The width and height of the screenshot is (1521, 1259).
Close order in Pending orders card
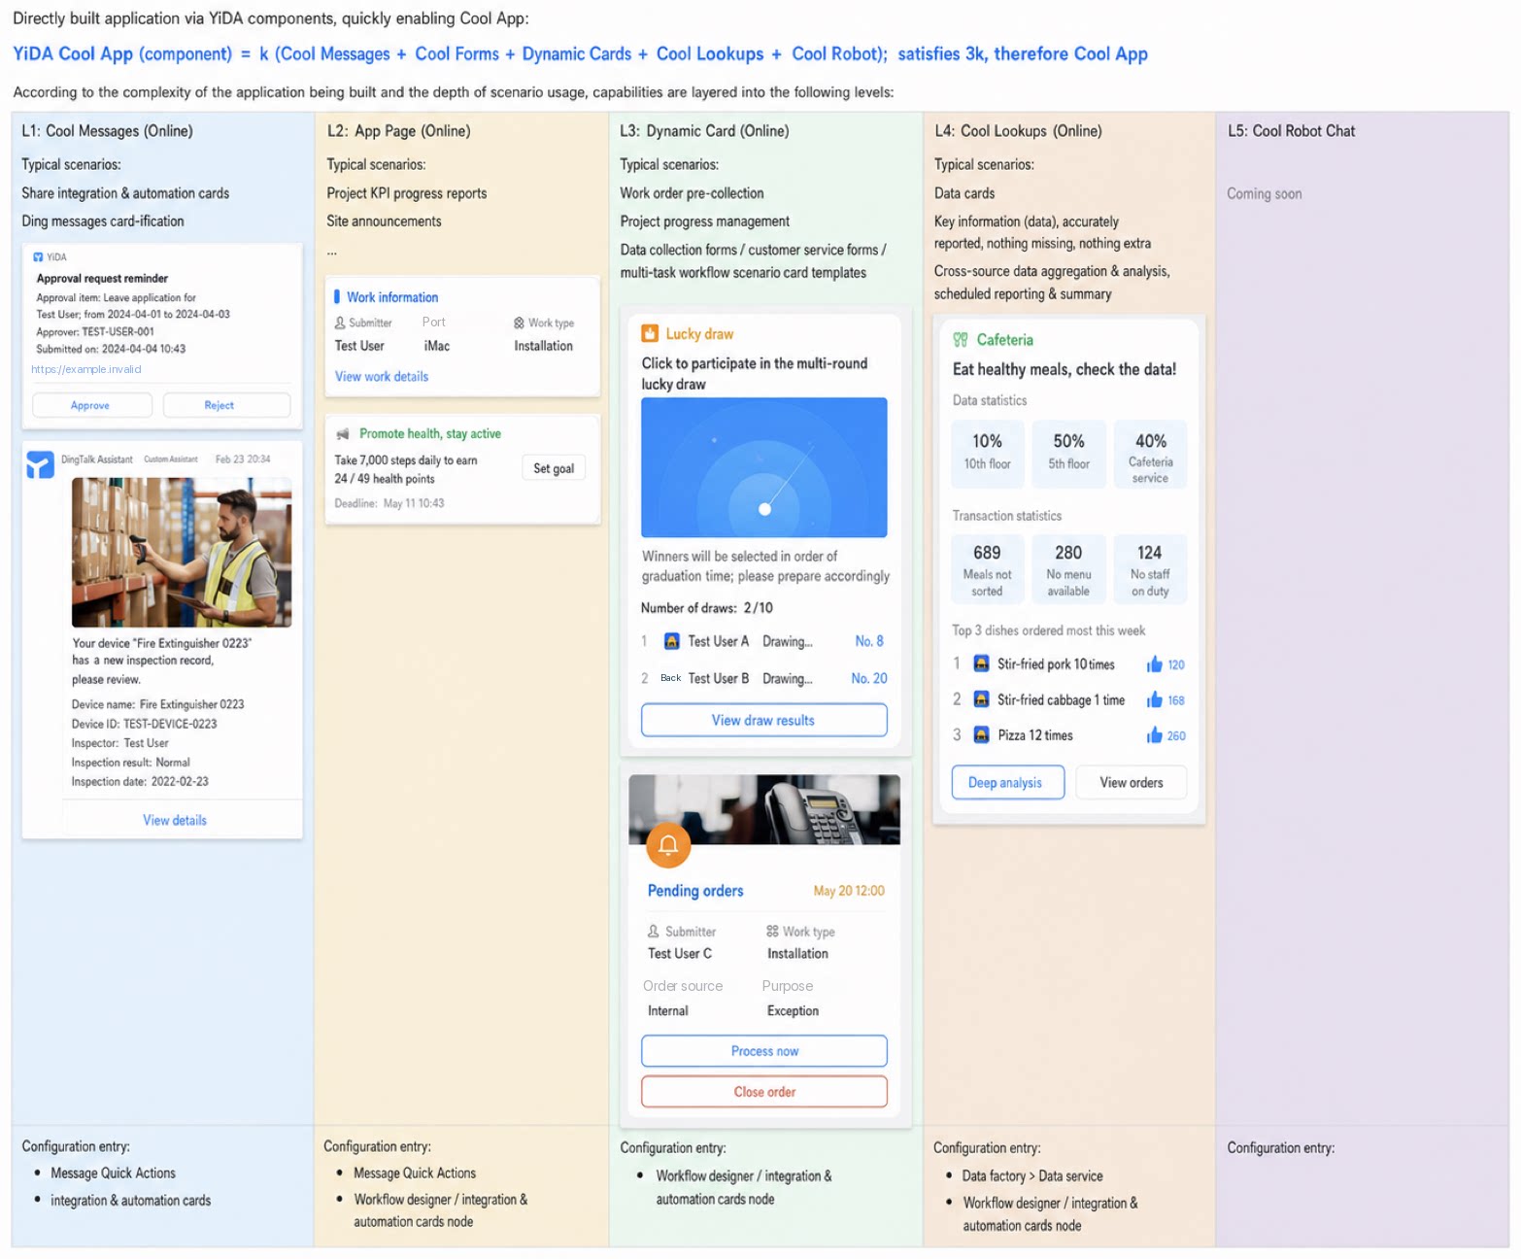tap(763, 1092)
